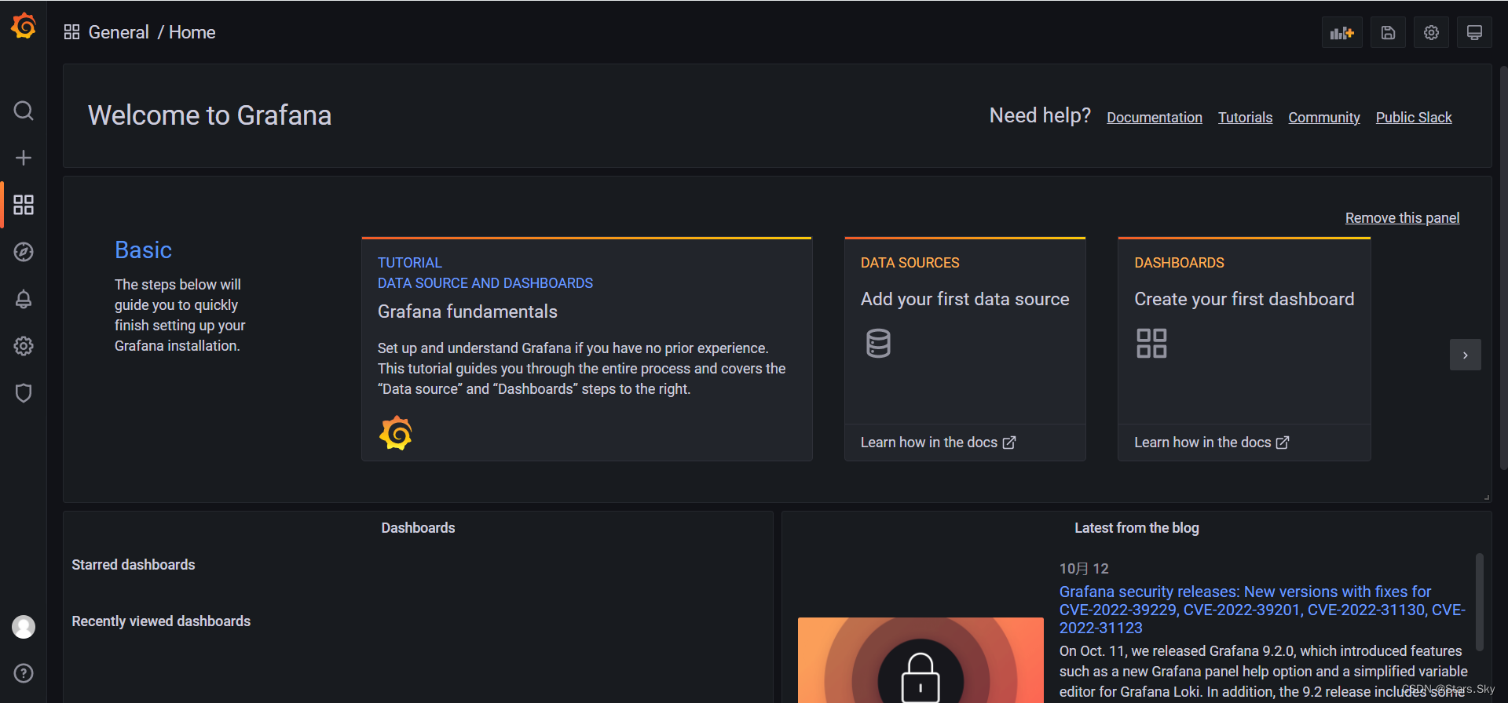The image size is (1508, 703).
Task: Open the Explore compass icon
Action: (x=24, y=252)
